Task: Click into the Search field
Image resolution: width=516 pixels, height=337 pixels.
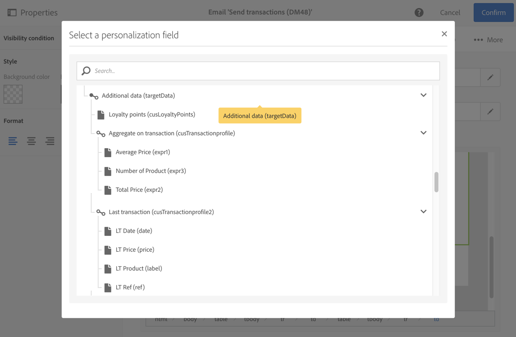Action: pos(263,71)
